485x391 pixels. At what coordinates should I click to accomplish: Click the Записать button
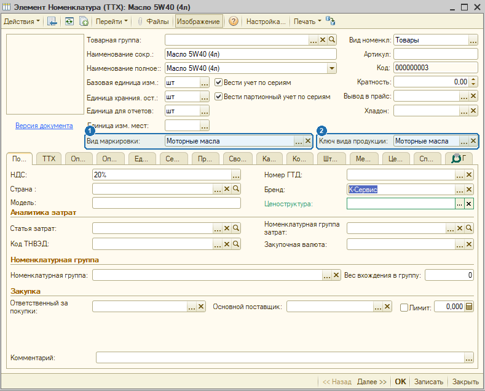pos(428,381)
